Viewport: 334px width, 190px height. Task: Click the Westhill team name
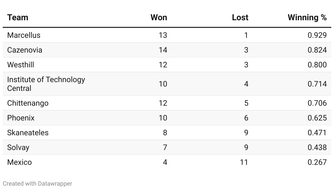click(x=21, y=65)
